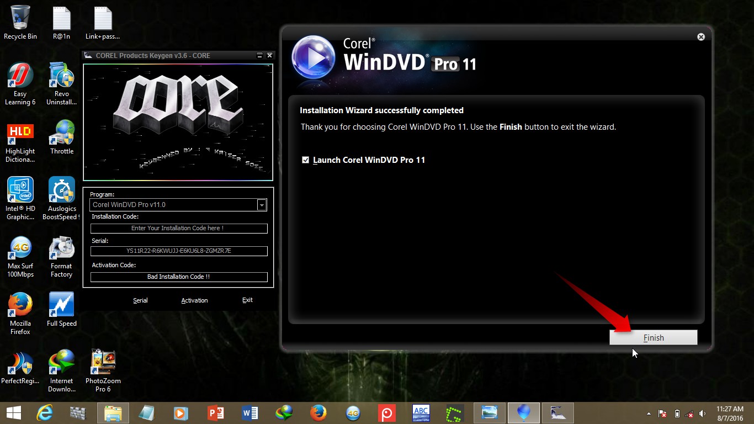The image size is (754, 424).
Task: Select the HighLight Dictionary shortcut
Action: (20, 141)
